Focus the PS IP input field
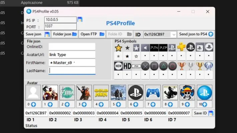The width and height of the screenshot is (237, 133). 60,20
